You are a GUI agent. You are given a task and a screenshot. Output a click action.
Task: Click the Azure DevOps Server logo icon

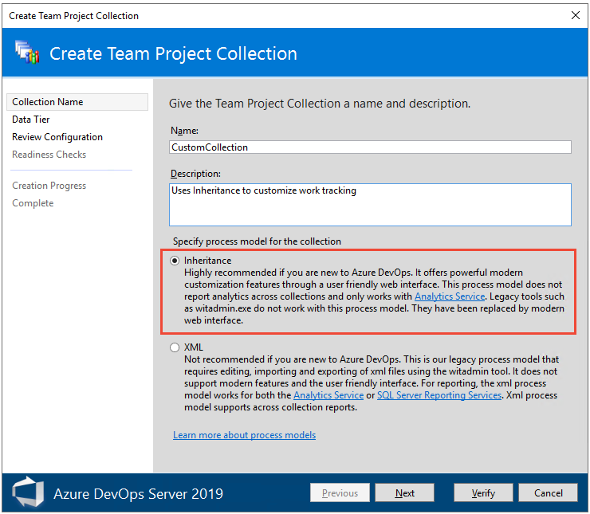click(x=28, y=492)
